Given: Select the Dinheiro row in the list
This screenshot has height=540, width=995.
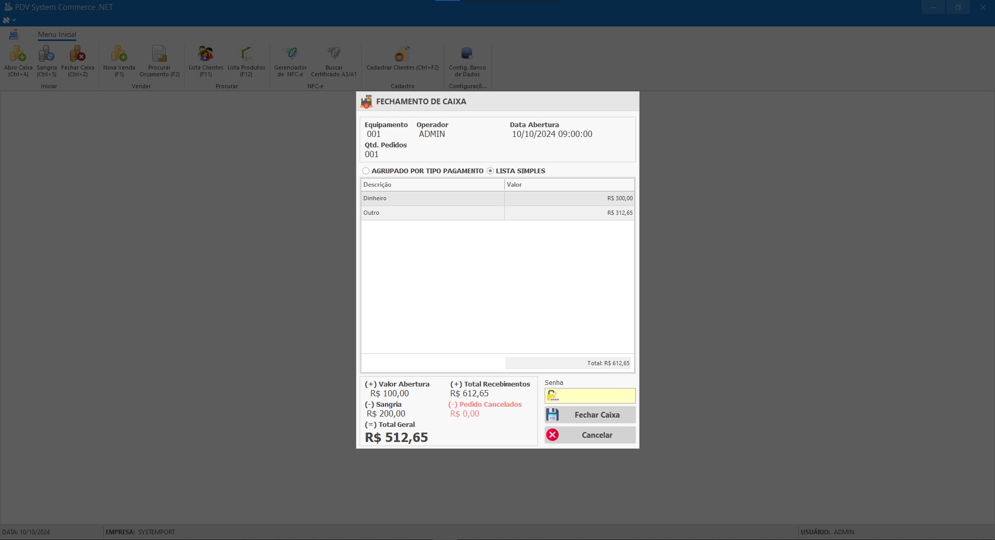Looking at the screenshot, I should tap(432, 198).
